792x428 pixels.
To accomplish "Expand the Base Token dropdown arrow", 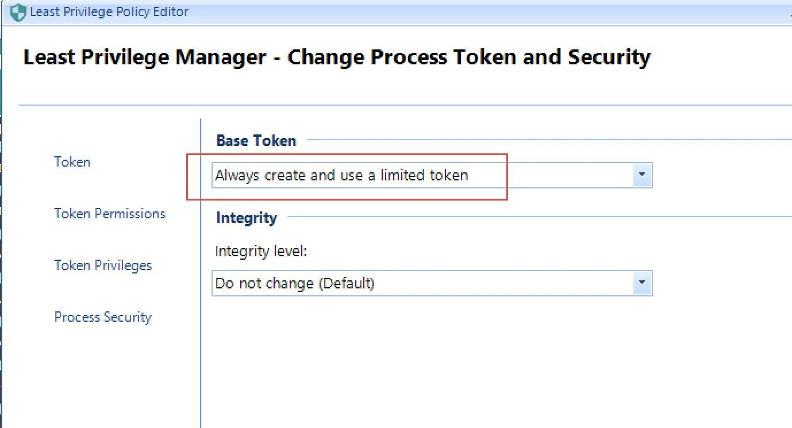I will click(x=642, y=175).
